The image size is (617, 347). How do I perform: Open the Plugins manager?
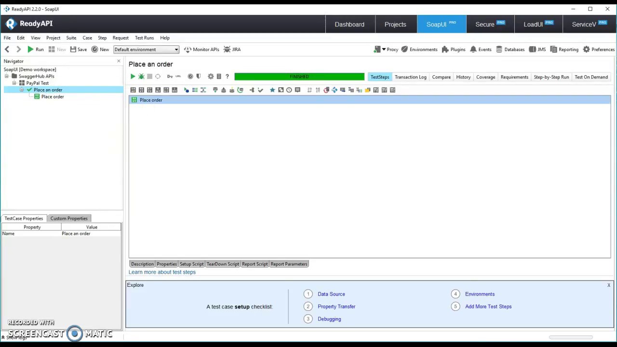(453, 49)
